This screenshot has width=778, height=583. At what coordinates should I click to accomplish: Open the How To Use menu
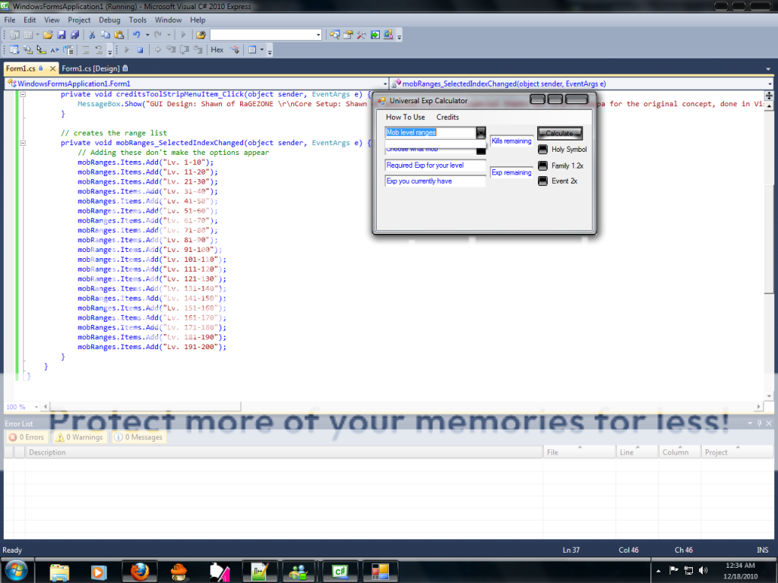click(406, 117)
